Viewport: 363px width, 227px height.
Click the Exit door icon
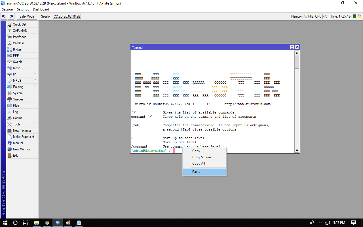(10, 155)
